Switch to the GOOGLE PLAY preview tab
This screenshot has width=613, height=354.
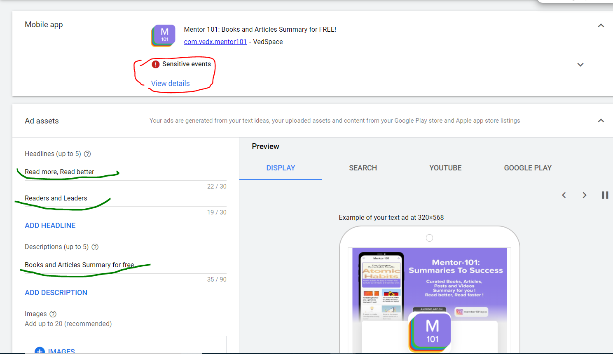pos(528,168)
